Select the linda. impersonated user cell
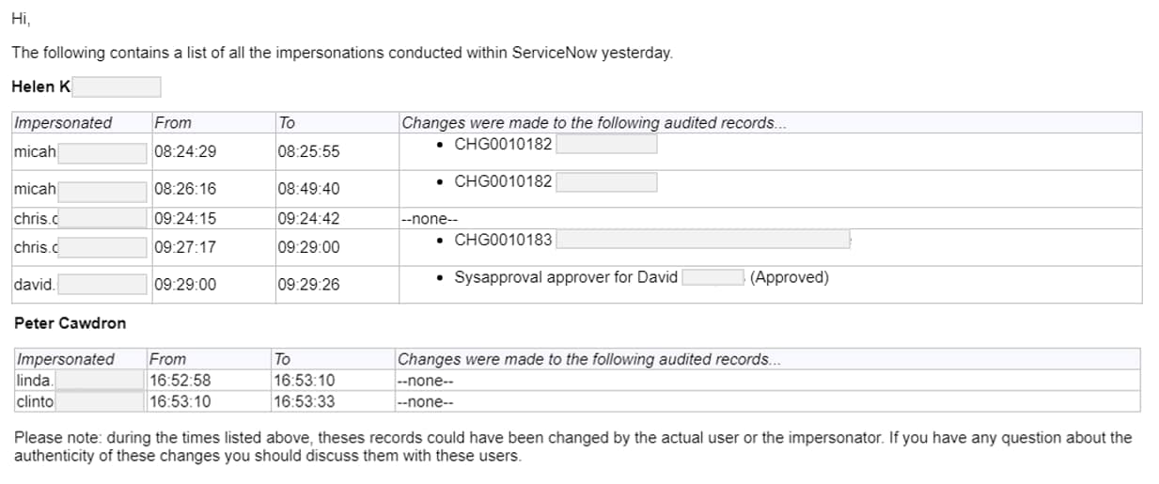This screenshot has height=484, width=1159. 80,381
